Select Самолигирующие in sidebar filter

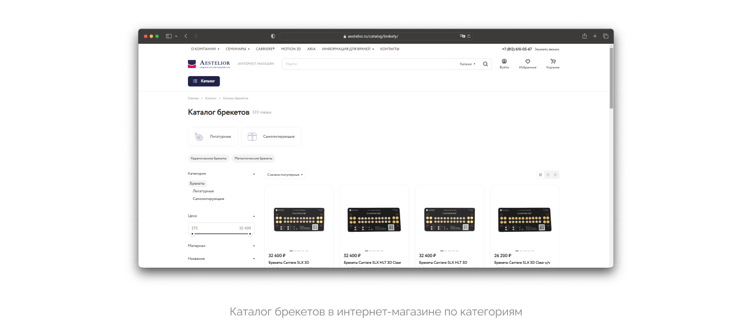click(x=208, y=199)
